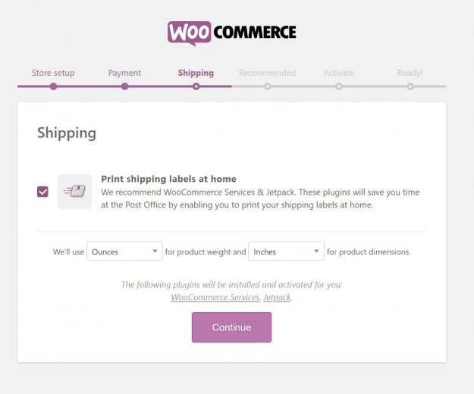Open the Ounces weight unit dropdown

(x=124, y=252)
